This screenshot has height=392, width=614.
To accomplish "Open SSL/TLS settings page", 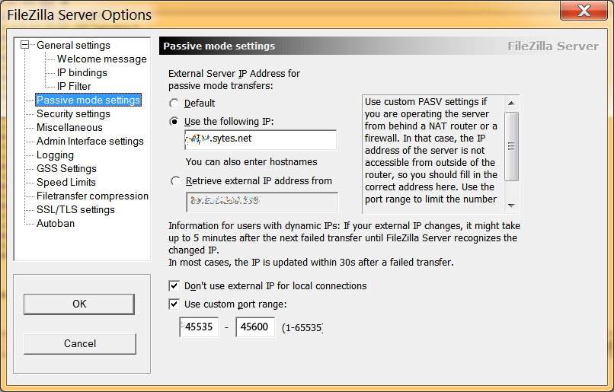I will tap(75, 209).
